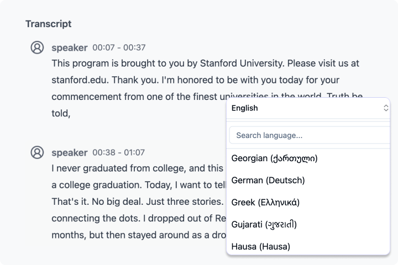
Task: Click the first speaker name label
Action: 69,47
